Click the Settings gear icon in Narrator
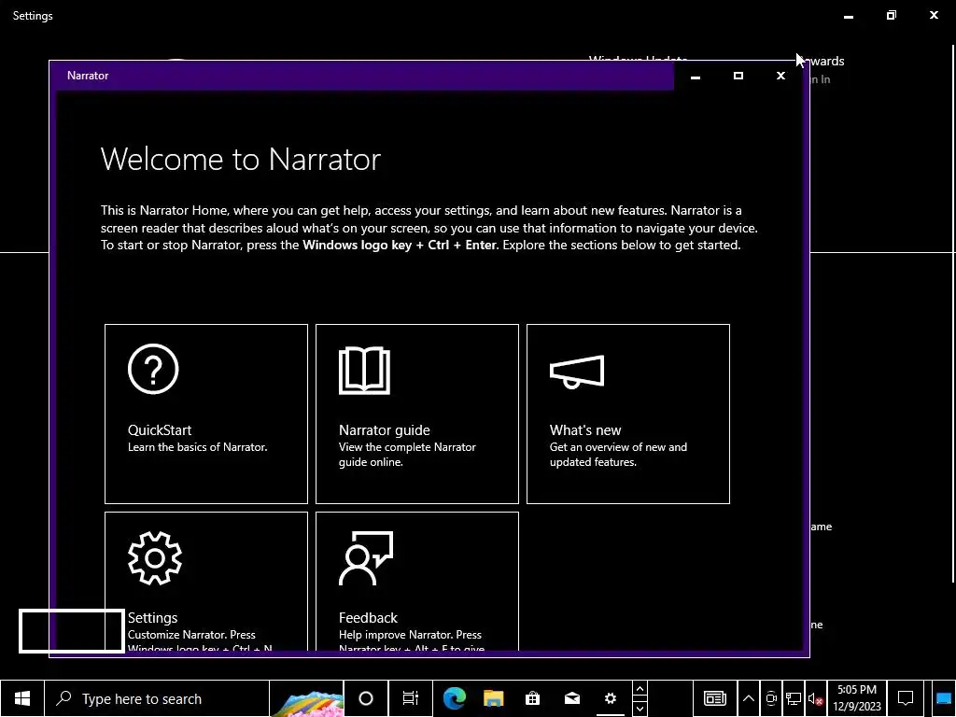956x717 pixels. point(155,558)
